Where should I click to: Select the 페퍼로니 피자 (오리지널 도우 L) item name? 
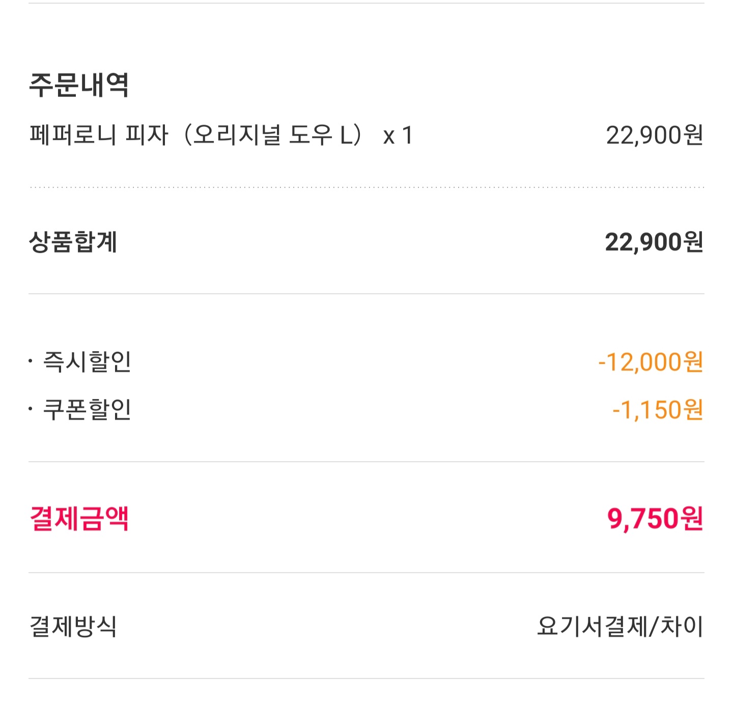196,135
